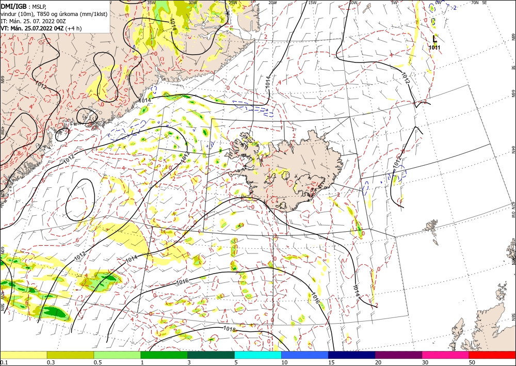Click the Iceland landmass on the map
This screenshot has height=366, width=516.
(x=289, y=171)
